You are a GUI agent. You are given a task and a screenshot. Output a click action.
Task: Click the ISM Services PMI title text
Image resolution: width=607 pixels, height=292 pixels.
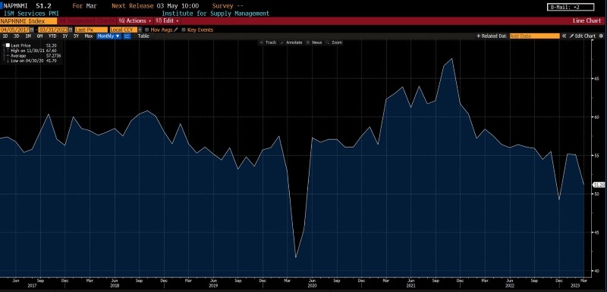click(31, 14)
